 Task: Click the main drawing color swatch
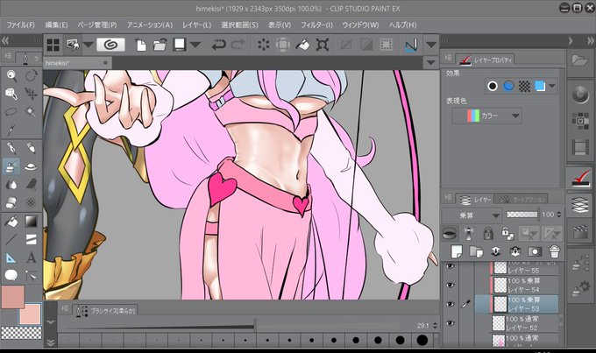click(x=12, y=297)
